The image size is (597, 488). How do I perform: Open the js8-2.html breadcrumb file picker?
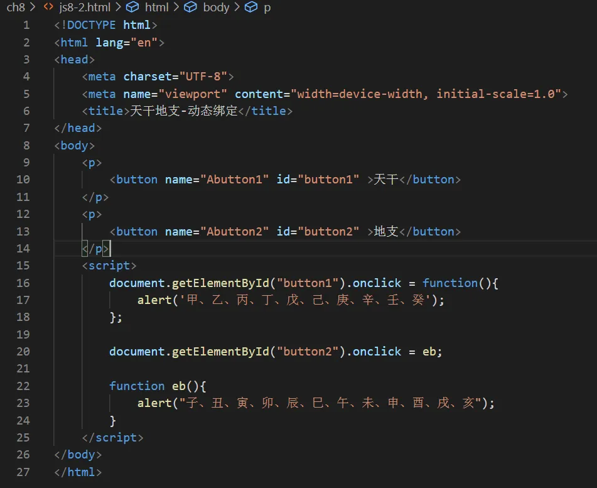85,8
